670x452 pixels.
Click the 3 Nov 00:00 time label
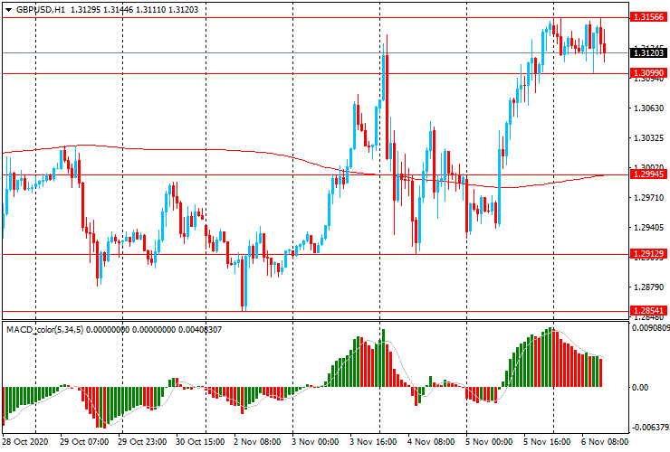[x=315, y=441]
